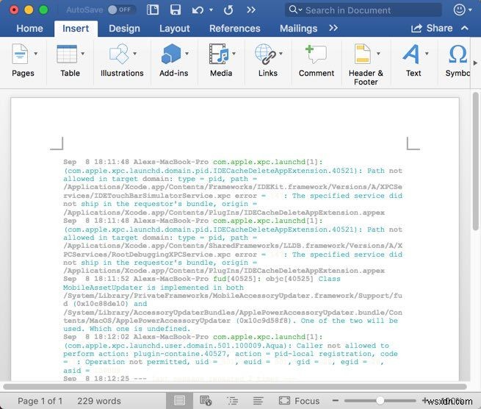This screenshot has width=481, height=409.
Task: Expand the Links dropdown arrow
Action: [x=281, y=54]
